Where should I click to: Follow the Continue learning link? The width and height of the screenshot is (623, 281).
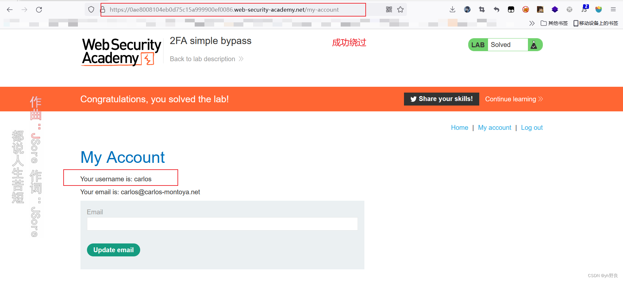click(x=514, y=99)
